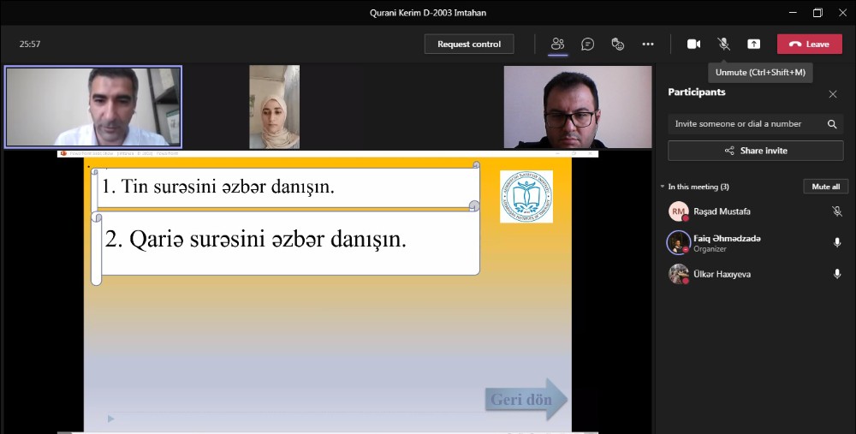Click the mic icon beside Ülkər Haxıyeva
This screenshot has width=856, height=434.
(837, 274)
